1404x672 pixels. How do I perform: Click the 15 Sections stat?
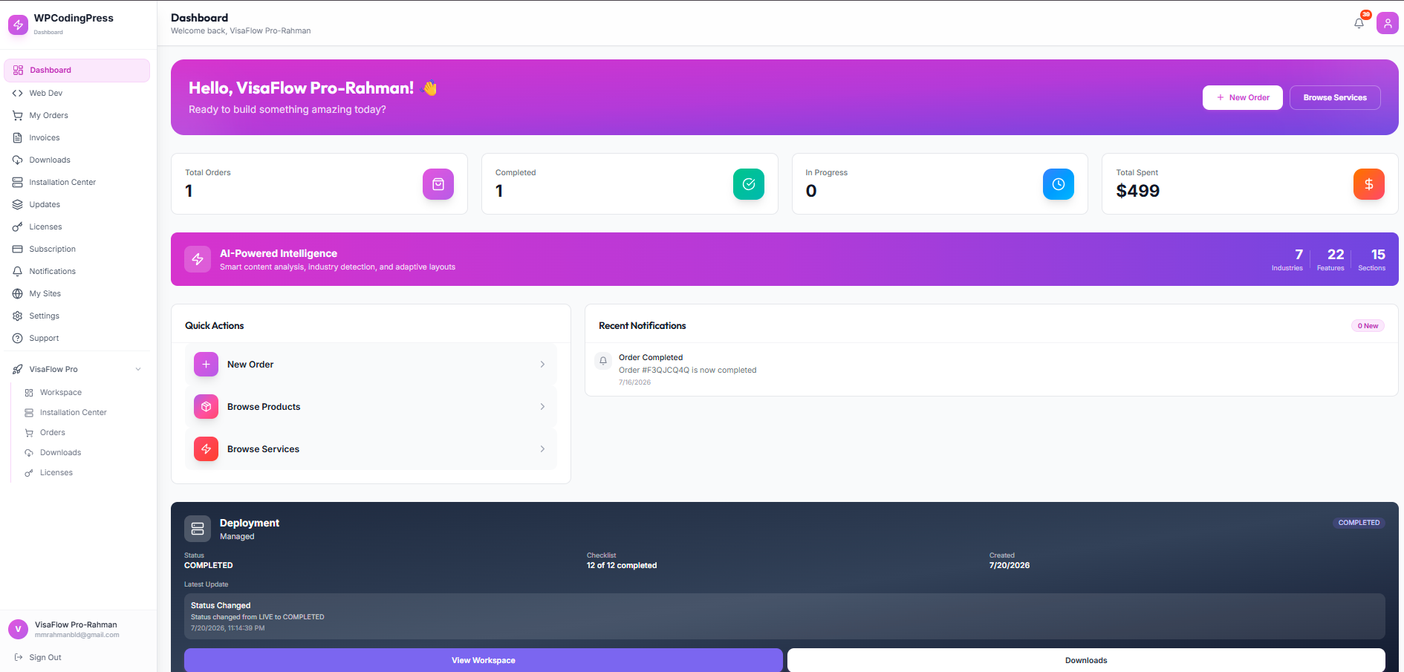click(x=1372, y=259)
